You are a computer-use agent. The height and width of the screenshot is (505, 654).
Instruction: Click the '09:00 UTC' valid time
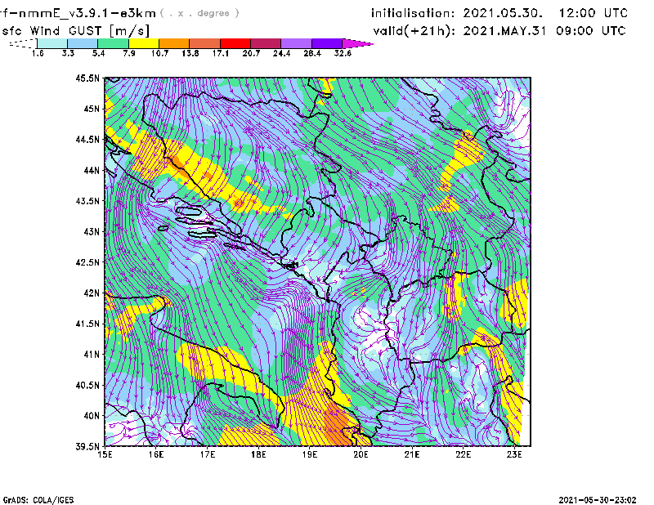pyautogui.click(x=591, y=31)
